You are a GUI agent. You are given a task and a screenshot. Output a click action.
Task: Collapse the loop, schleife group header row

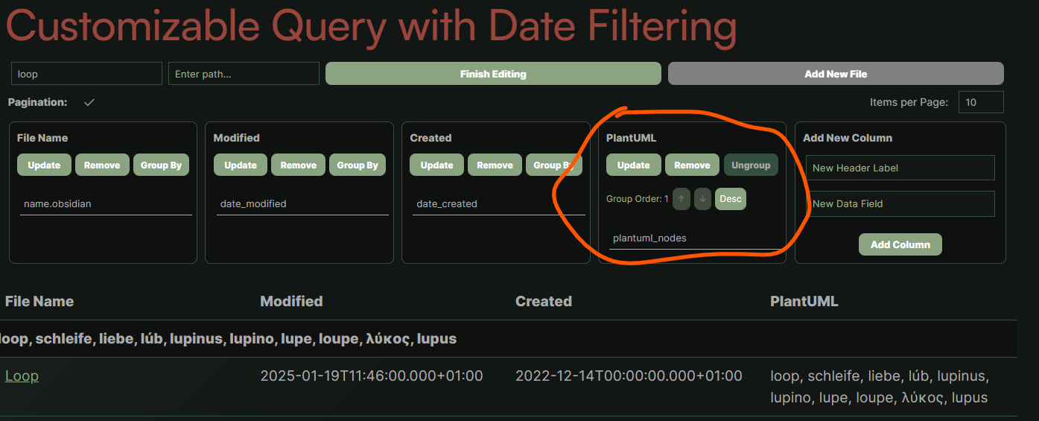coord(228,339)
